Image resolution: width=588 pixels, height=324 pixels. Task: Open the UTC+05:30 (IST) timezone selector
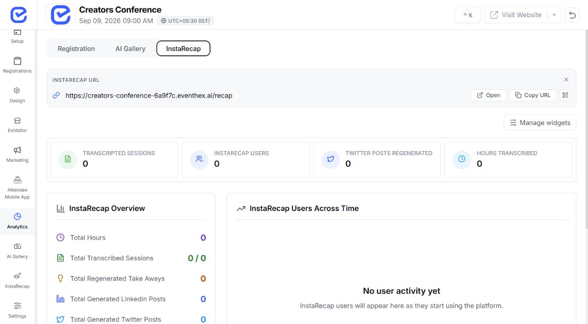(186, 21)
